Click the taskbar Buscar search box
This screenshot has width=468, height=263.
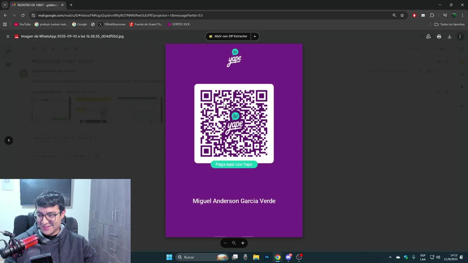click(202, 257)
